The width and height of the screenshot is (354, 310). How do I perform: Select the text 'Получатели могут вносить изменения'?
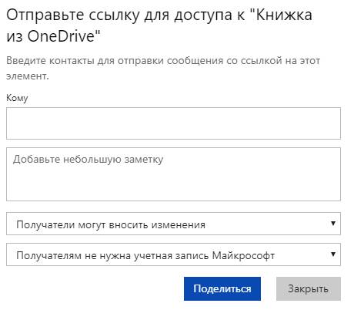[111, 224]
